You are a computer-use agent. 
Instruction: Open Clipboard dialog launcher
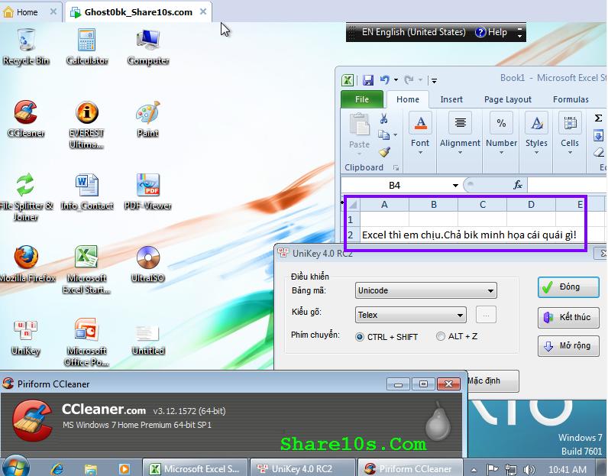396,167
